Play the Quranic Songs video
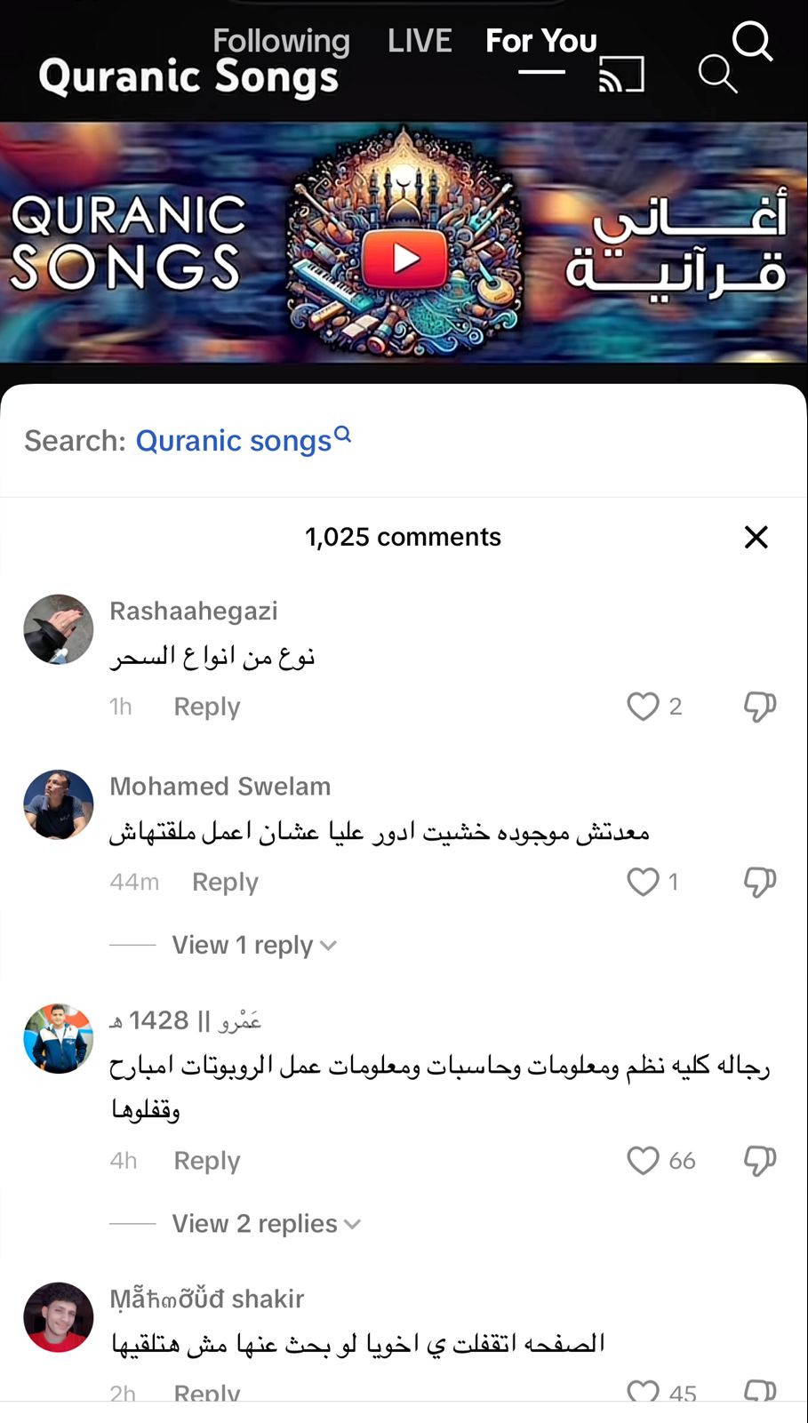Screen dimensions: 808x1423 [x=404, y=260]
